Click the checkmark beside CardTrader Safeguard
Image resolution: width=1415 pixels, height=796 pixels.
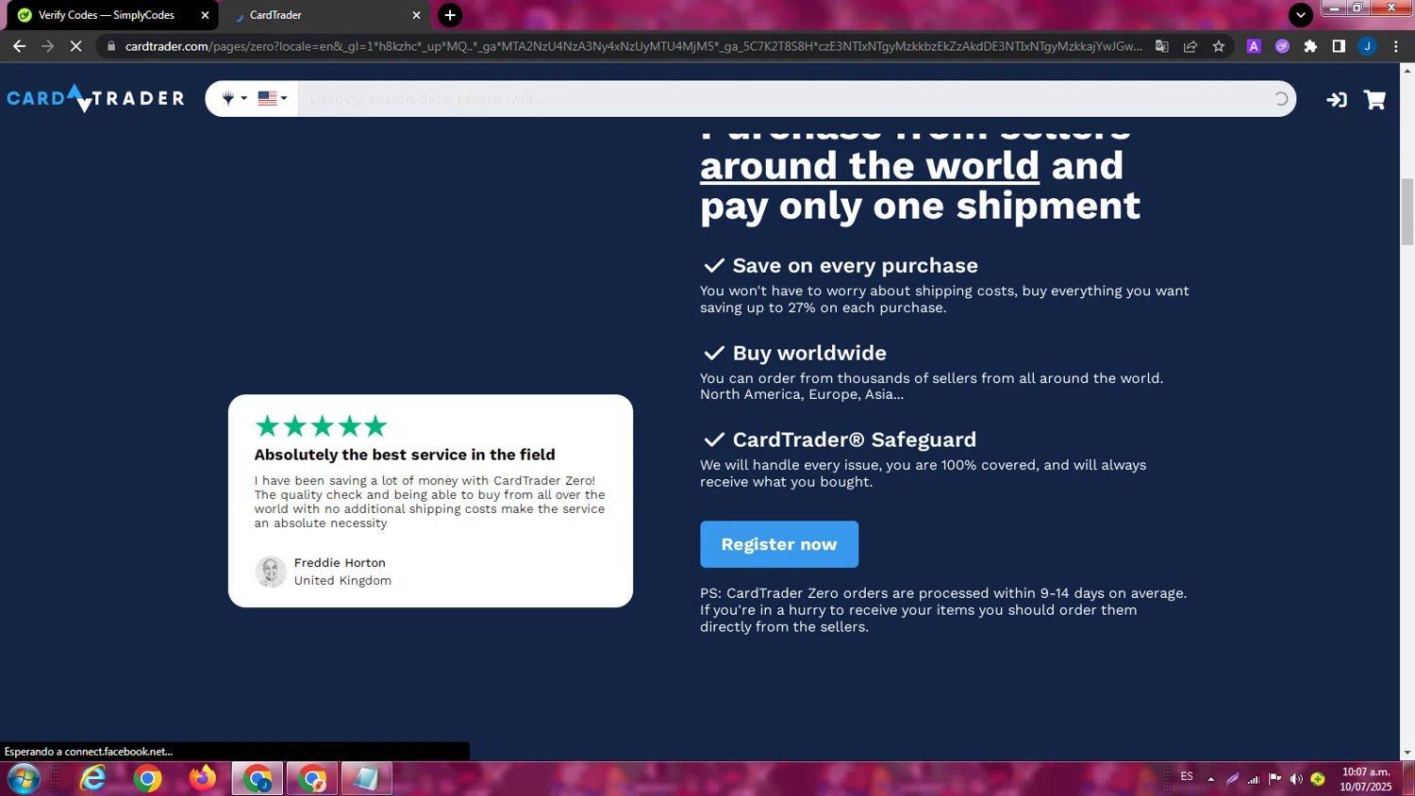[714, 439]
